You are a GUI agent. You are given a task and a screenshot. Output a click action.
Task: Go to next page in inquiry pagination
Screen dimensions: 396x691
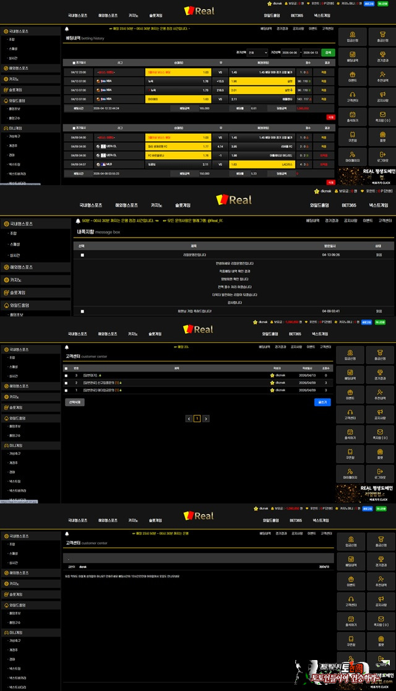click(x=205, y=419)
